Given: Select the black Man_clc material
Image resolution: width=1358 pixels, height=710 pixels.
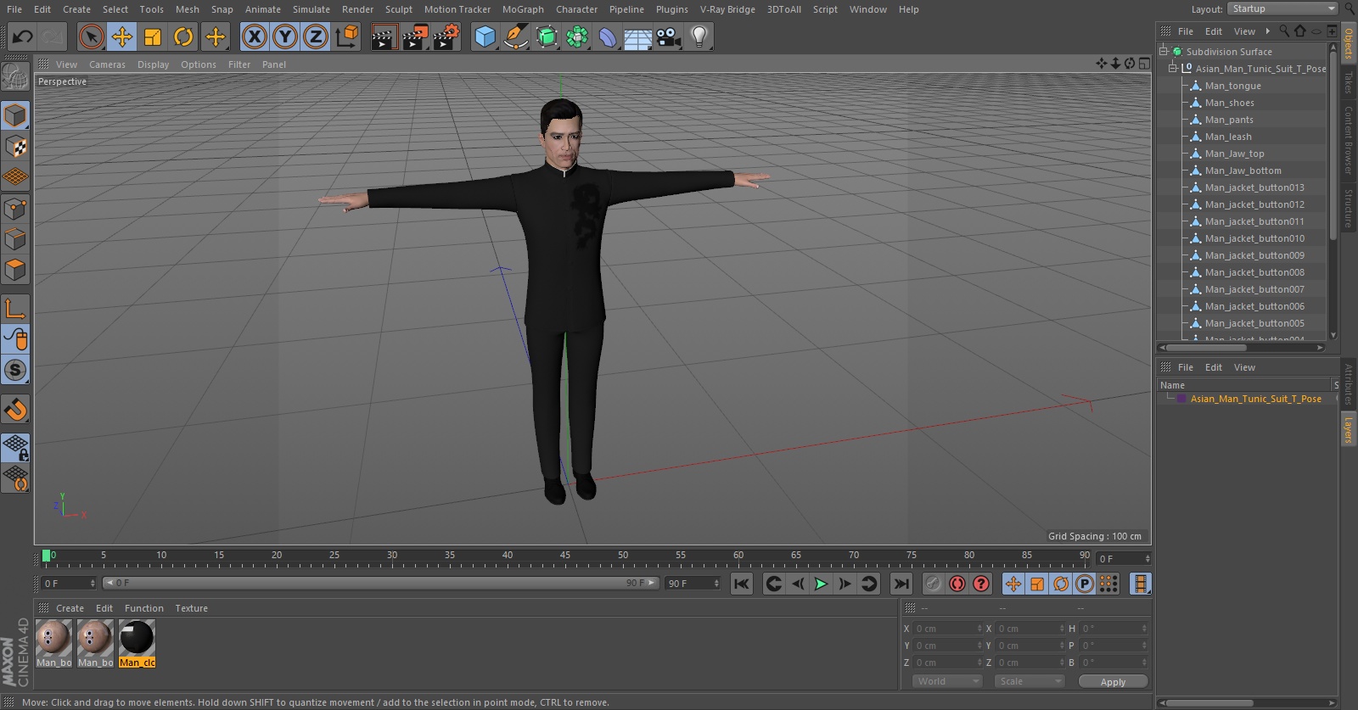Looking at the screenshot, I should (137, 643).
